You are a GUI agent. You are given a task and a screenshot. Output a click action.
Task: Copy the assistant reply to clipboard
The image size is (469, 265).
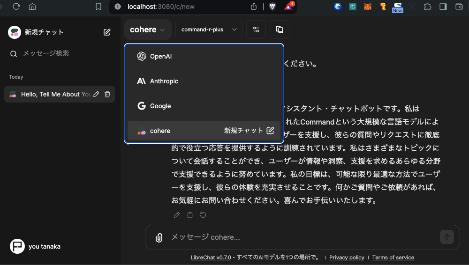tap(190, 215)
